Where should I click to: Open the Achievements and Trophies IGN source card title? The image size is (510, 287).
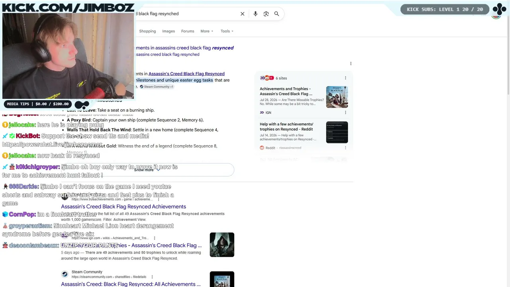point(286,91)
